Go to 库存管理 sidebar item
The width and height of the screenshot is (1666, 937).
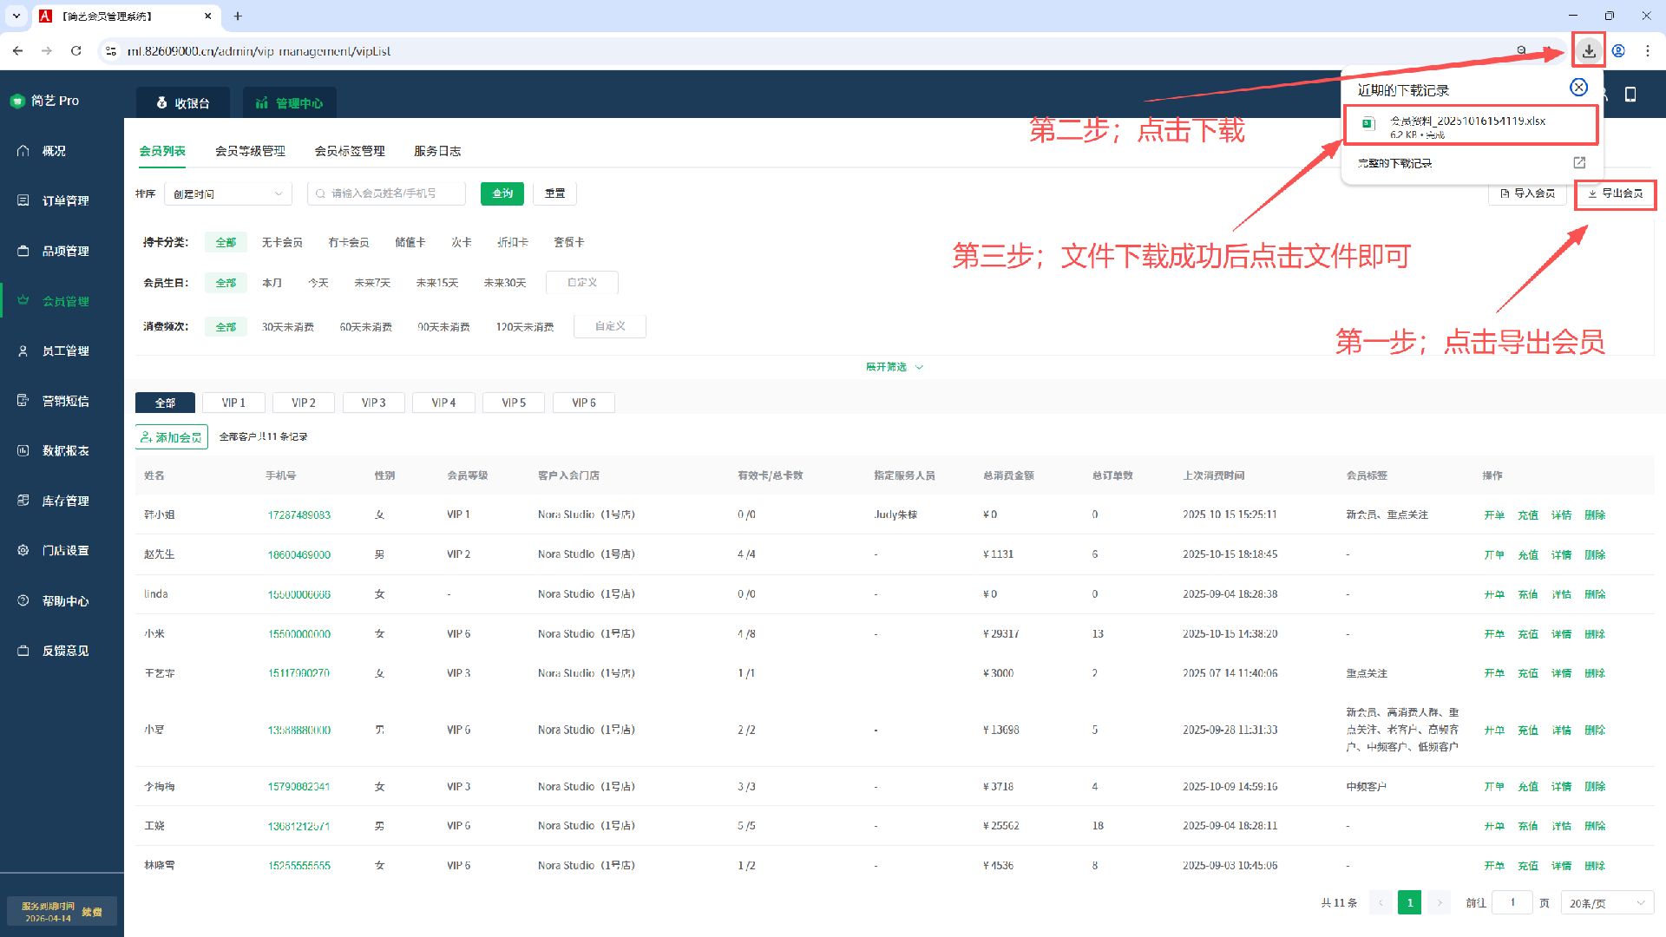coord(65,501)
